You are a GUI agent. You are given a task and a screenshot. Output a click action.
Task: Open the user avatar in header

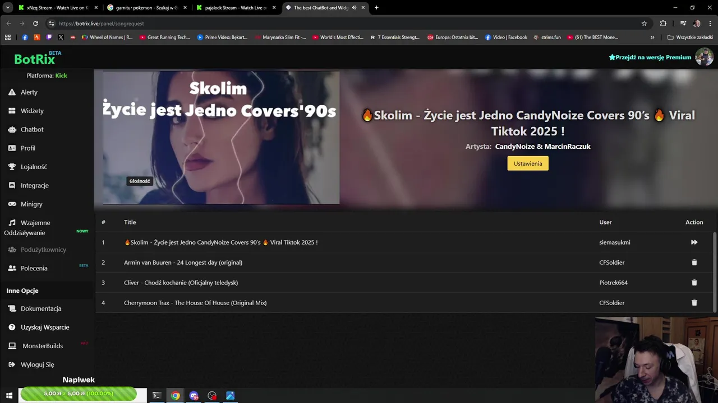(x=704, y=57)
